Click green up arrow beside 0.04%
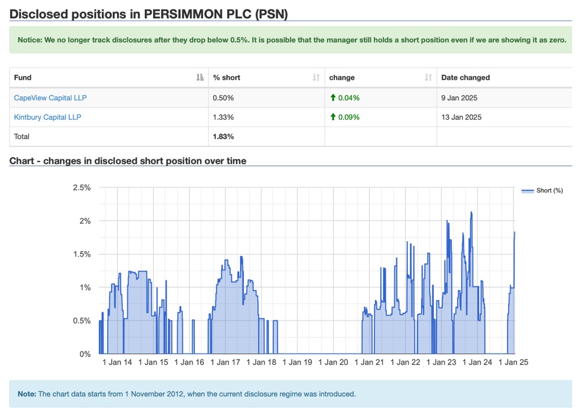Screen dimensions: 584x416 333,98
